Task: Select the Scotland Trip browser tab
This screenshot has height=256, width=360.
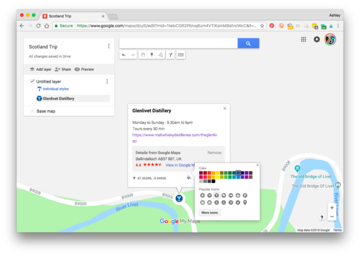Action: [73, 16]
